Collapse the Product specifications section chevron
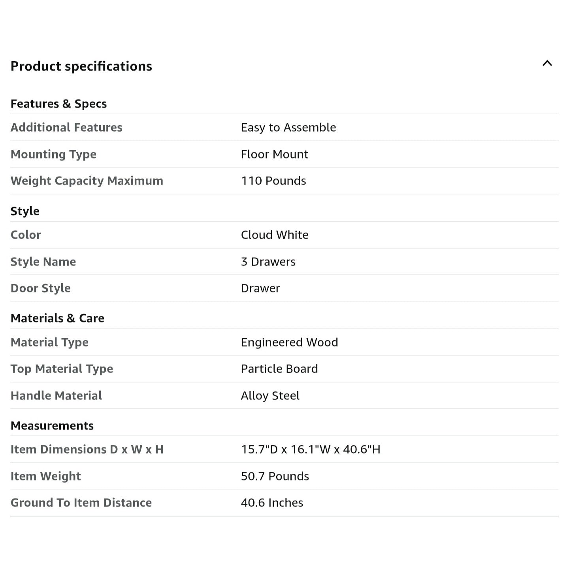Viewport: 569px width, 569px height. coord(547,63)
